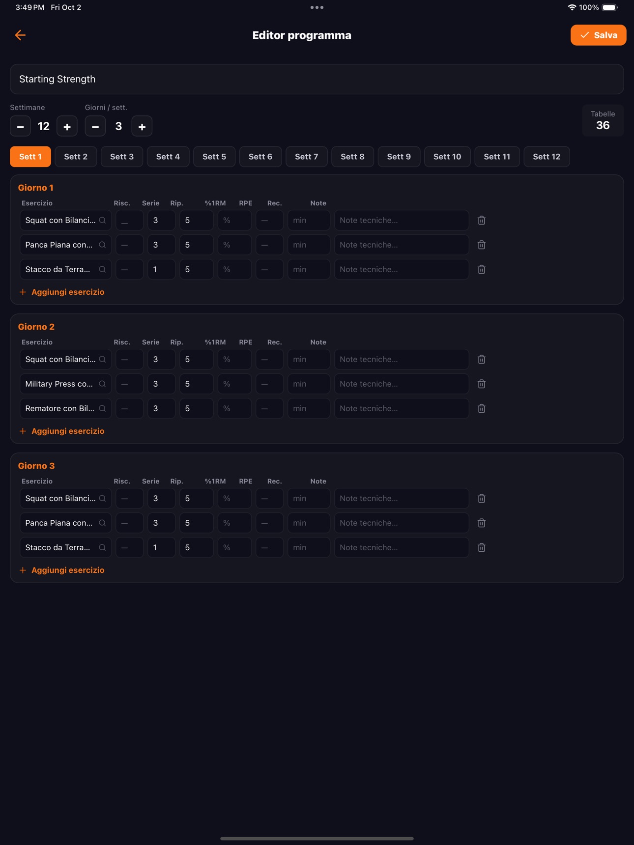This screenshot has width=634, height=845.
Task: Add exercise to Giorno 2
Action: (x=62, y=431)
